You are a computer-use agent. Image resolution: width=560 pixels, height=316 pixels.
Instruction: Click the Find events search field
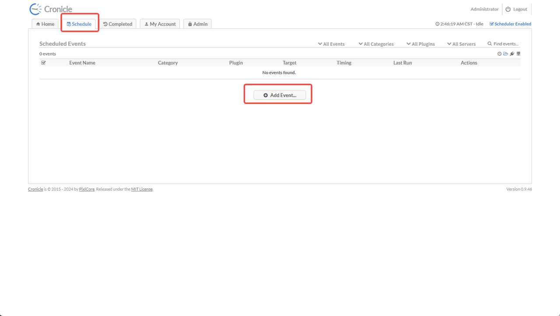(506, 44)
